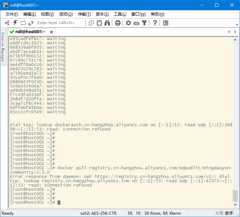The height and width of the screenshot is (217, 240).
Task: Open Find with the binoculars icon
Action: (x=107, y=23)
